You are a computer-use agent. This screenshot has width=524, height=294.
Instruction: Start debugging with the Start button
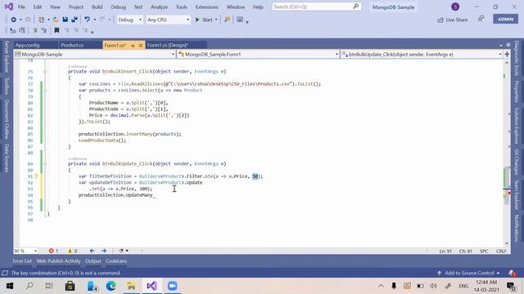(x=204, y=20)
